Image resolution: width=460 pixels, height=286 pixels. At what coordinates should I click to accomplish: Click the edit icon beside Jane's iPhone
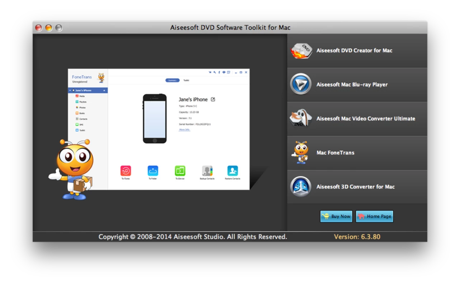(x=213, y=99)
